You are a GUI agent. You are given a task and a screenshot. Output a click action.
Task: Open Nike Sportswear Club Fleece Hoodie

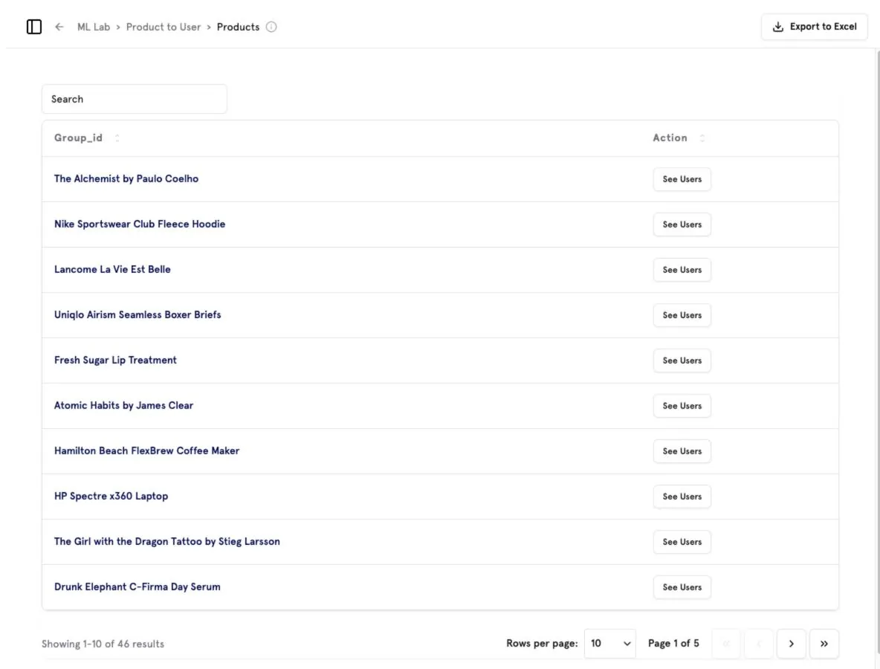click(140, 224)
